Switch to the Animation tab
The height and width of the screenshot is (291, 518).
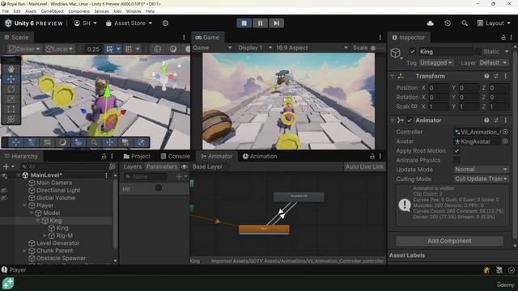(260, 156)
